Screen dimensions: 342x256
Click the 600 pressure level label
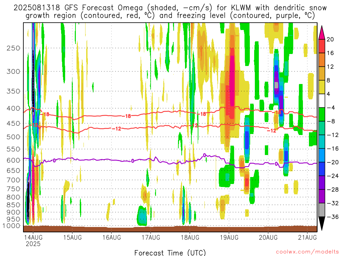(x=13, y=160)
